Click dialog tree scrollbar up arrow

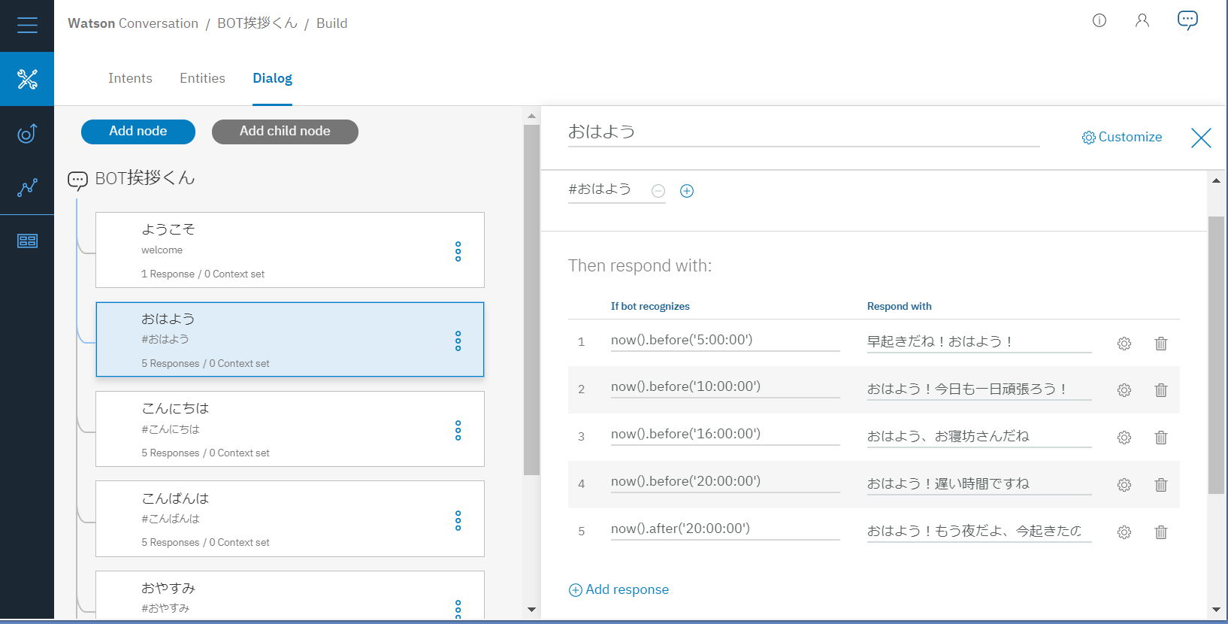coord(531,116)
